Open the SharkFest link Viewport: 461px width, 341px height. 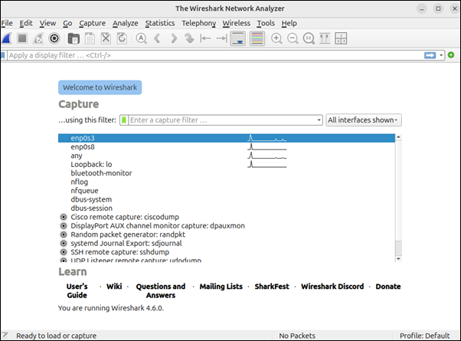(x=272, y=287)
